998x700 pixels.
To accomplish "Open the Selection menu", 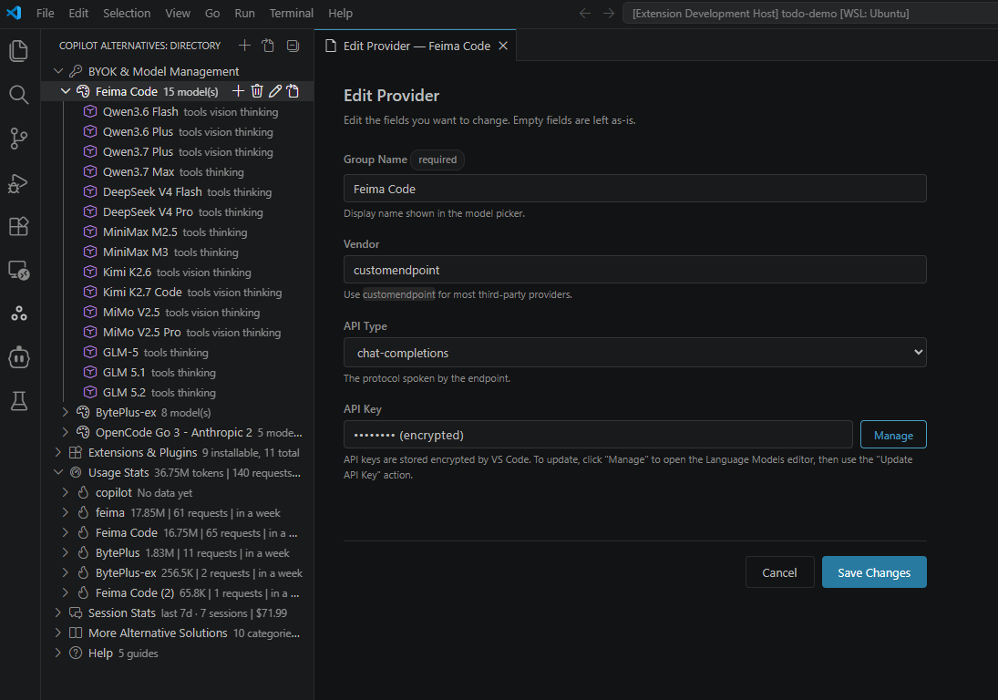I will 127,13.
